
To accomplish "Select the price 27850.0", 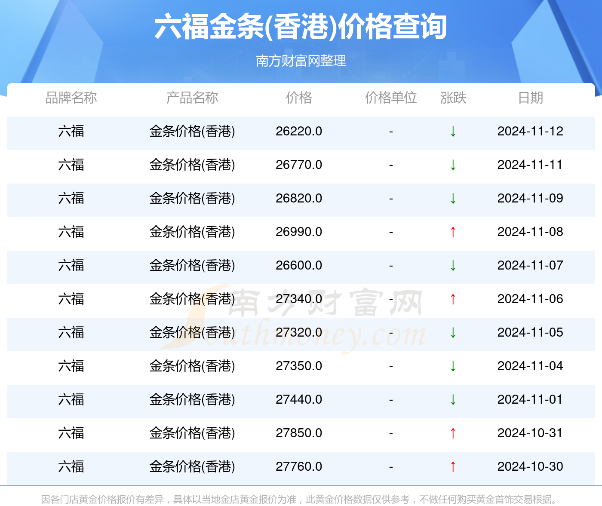I will (x=299, y=433).
